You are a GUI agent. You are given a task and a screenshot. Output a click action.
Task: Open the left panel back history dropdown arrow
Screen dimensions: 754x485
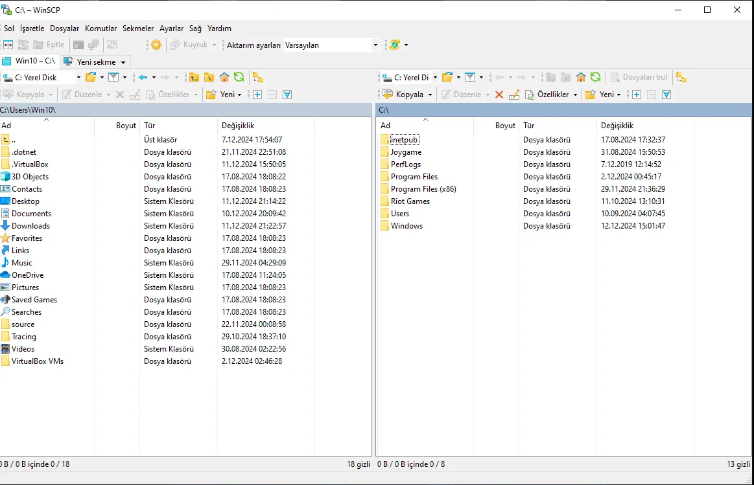point(154,77)
